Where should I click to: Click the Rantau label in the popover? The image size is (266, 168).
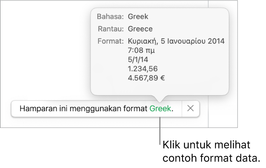tap(110, 29)
